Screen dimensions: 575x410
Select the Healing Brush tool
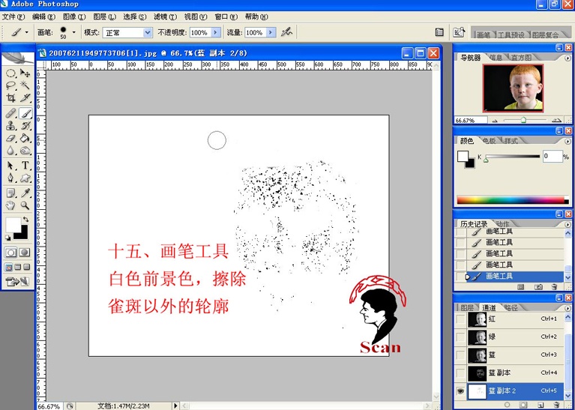point(10,113)
